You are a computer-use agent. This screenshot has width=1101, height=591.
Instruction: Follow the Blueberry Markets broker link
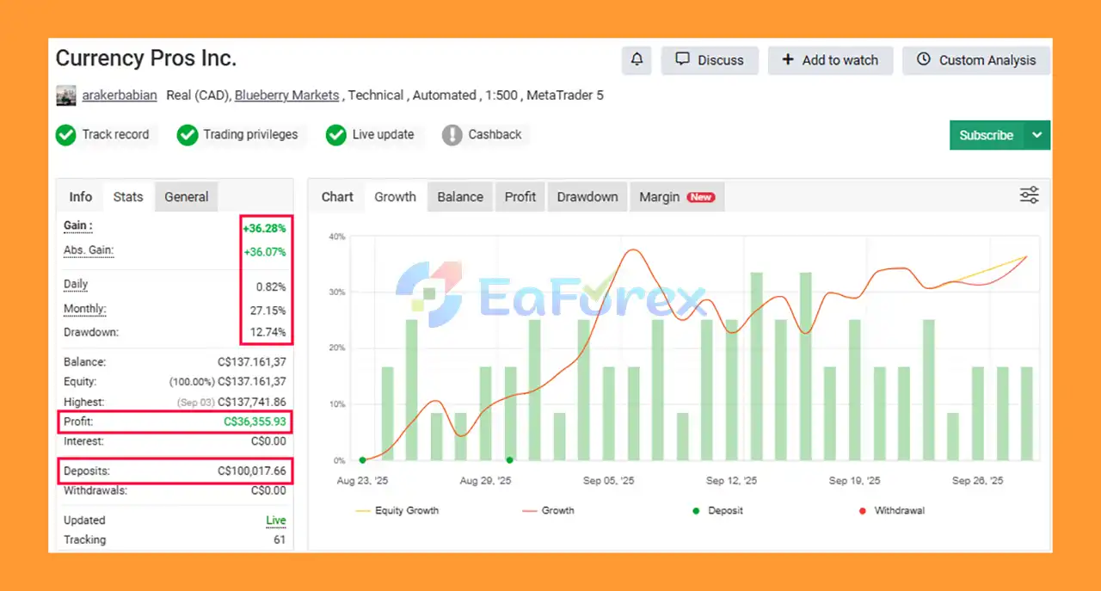click(286, 95)
